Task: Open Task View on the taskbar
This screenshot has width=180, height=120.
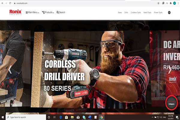Action: [x=55, y=117]
